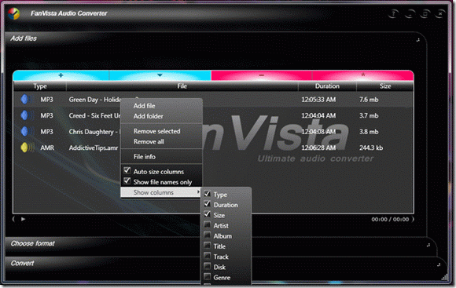Click the plus add-files toolbar button

(x=61, y=75)
